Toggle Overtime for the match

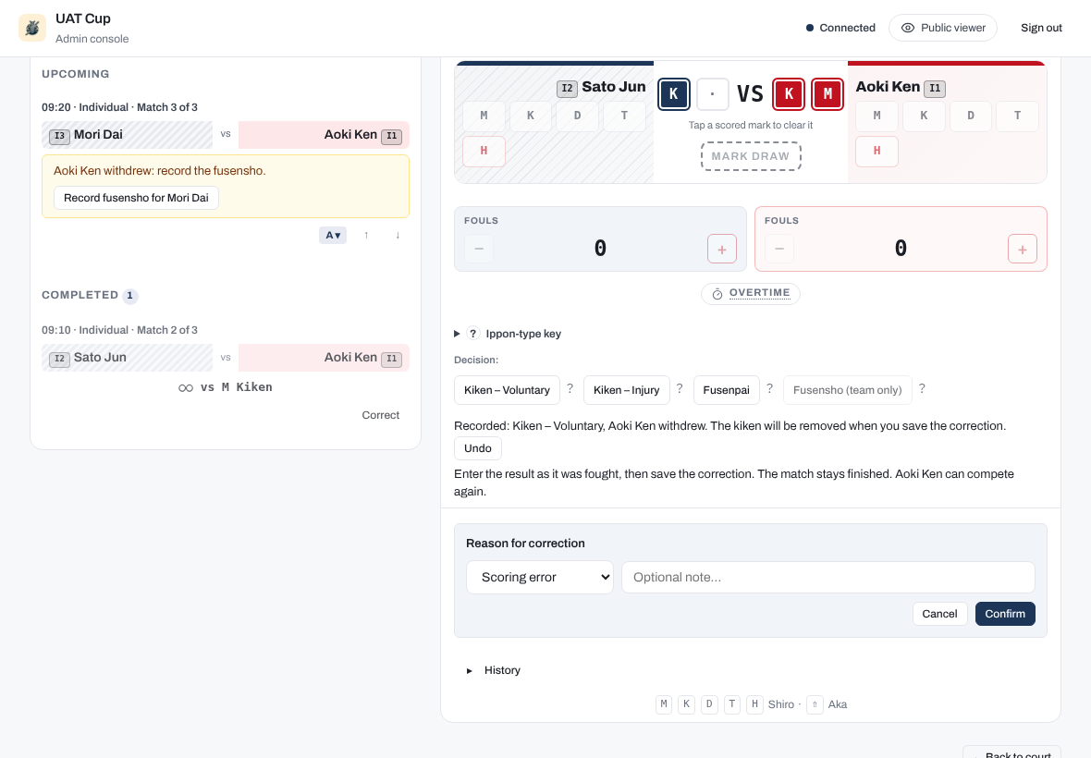[751, 293]
